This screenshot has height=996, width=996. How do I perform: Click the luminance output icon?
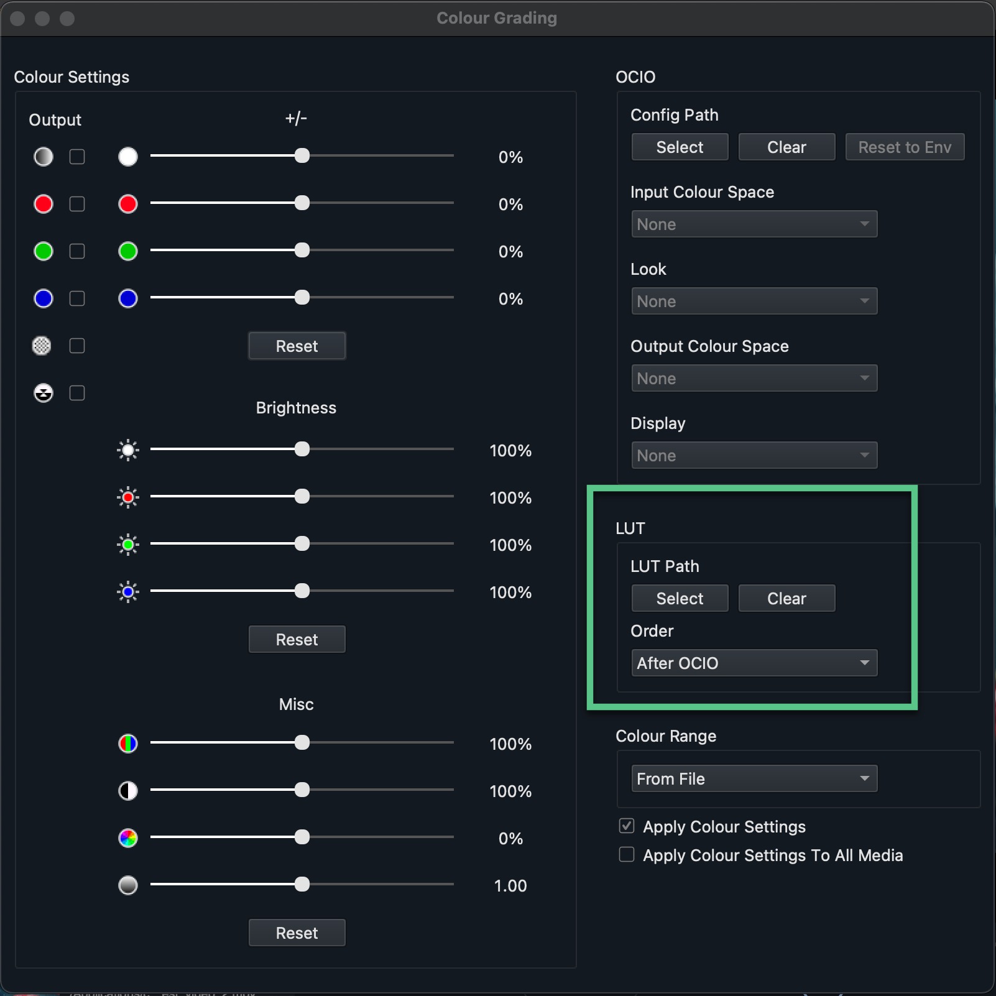[x=43, y=157]
